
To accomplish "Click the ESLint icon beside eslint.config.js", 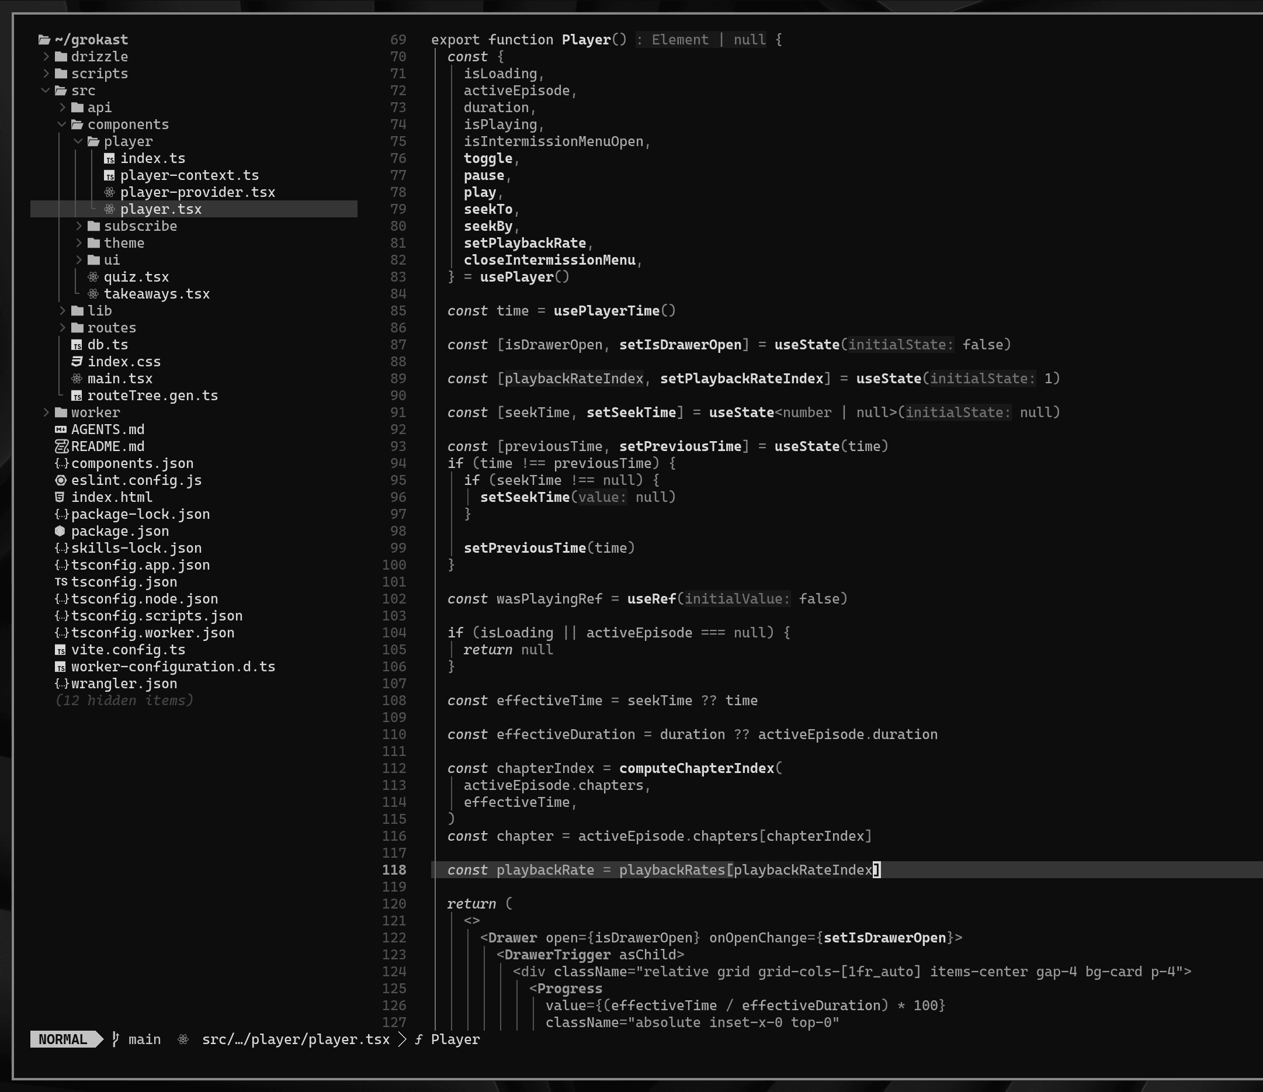I will click(60, 480).
